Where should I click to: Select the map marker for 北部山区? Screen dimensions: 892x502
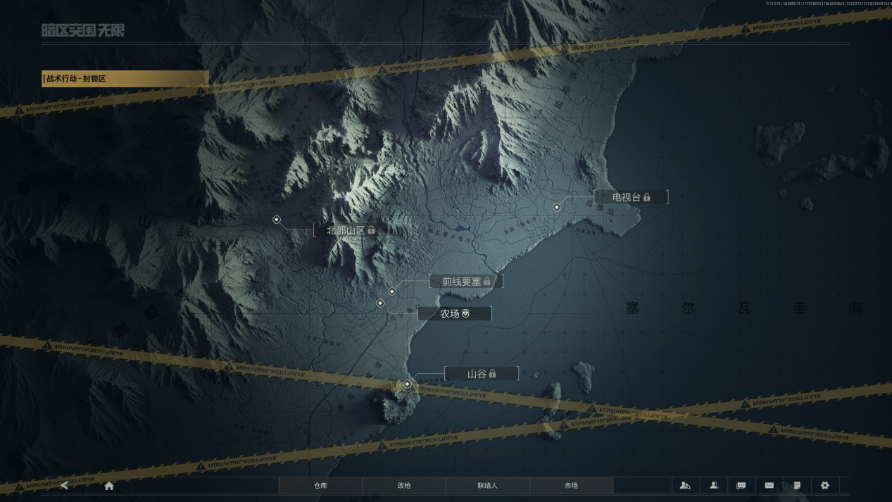coord(277,220)
